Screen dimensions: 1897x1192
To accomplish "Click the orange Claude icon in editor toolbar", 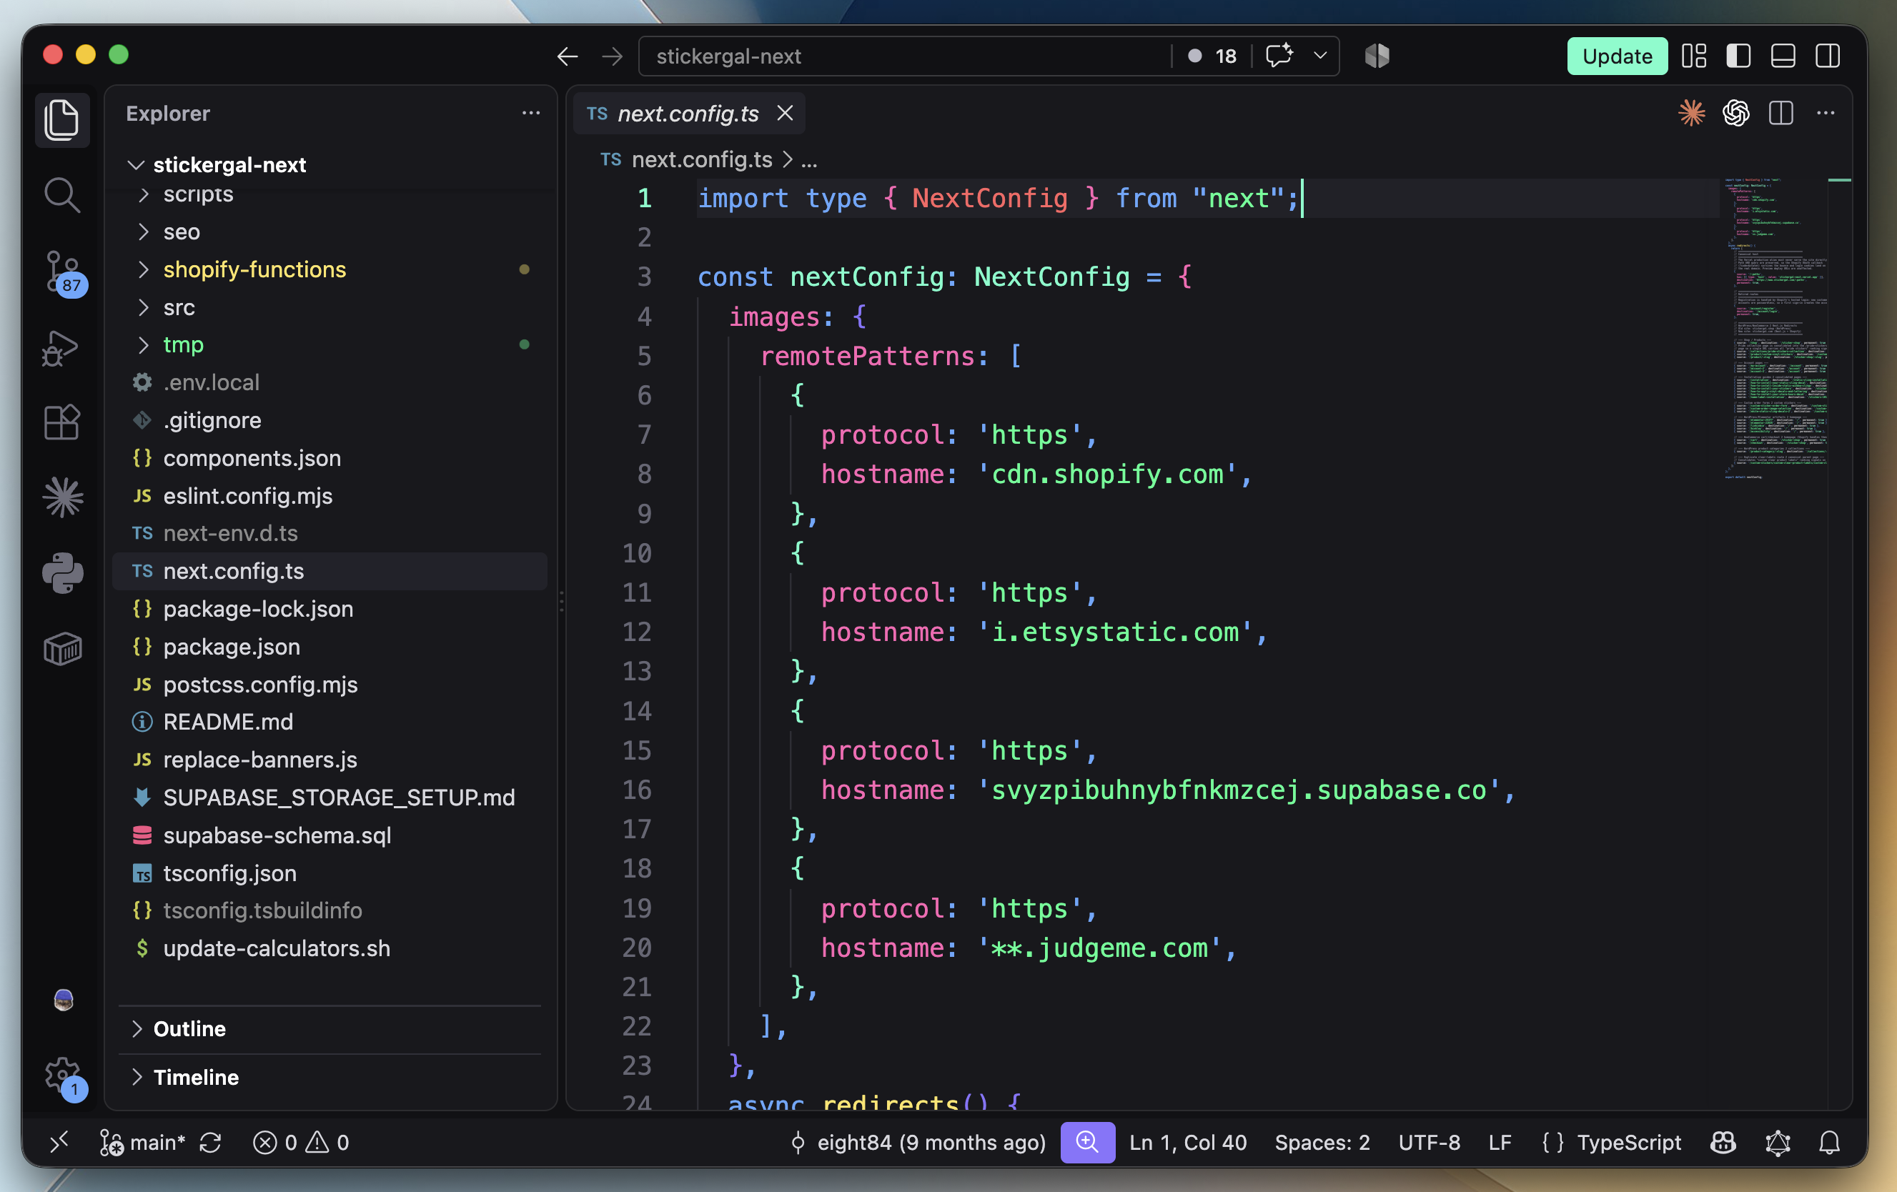I will click(1690, 114).
